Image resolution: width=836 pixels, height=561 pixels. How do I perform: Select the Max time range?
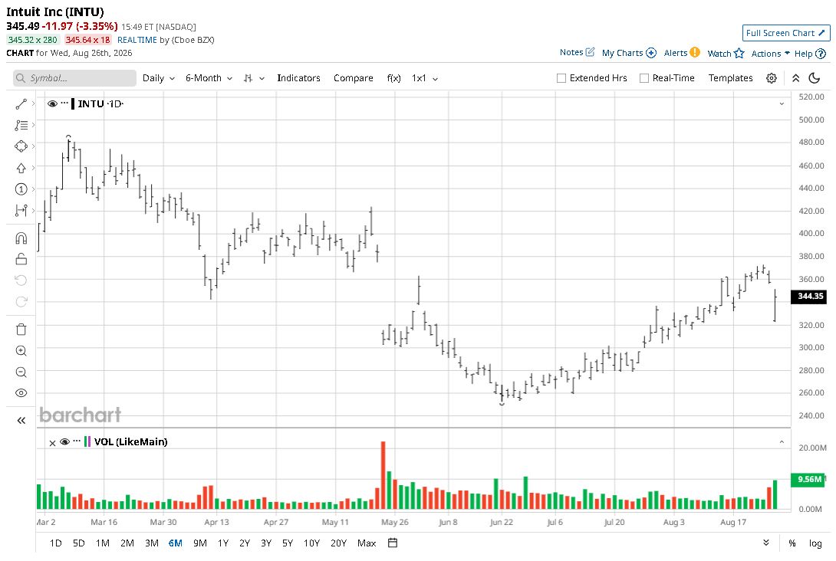[367, 543]
